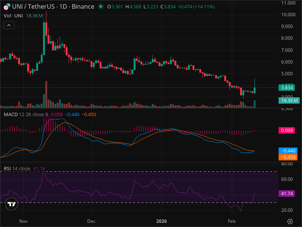Image resolution: width=302 pixels, height=227 pixels.
Task: Select the RSI 14 close indicator label
Action: pos(17,168)
